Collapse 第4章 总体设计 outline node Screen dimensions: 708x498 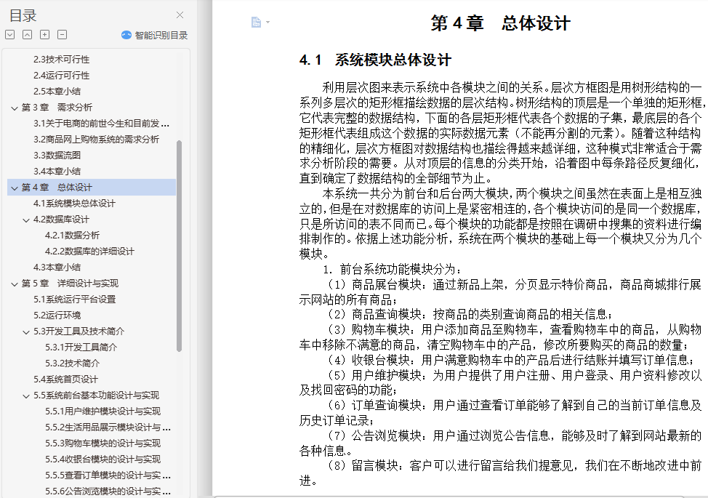(x=15, y=188)
